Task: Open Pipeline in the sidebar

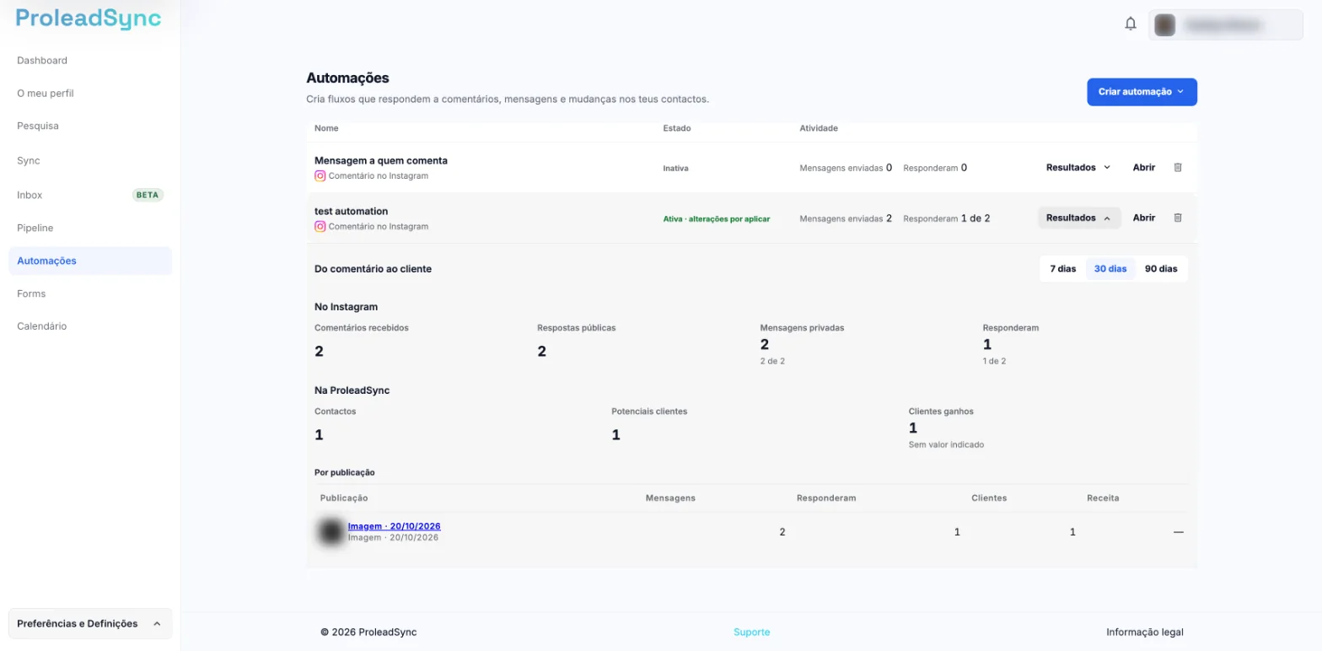Action: click(x=35, y=229)
